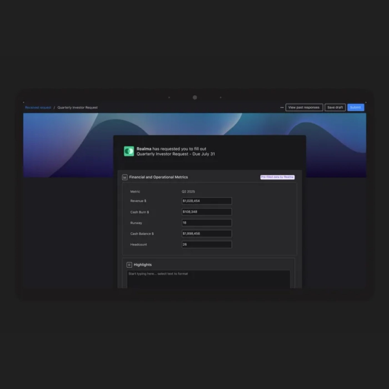Image resolution: width=389 pixels, height=389 pixels.
Task: Click the Revenue $ input field
Action: (207, 201)
